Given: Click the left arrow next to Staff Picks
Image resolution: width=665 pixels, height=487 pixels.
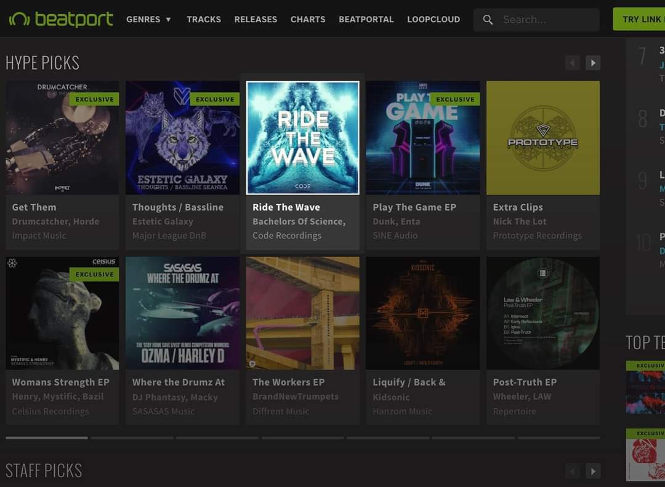Looking at the screenshot, I should pyautogui.click(x=572, y=470).
